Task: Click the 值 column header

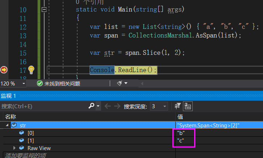Action: click(x=180, y=117)
